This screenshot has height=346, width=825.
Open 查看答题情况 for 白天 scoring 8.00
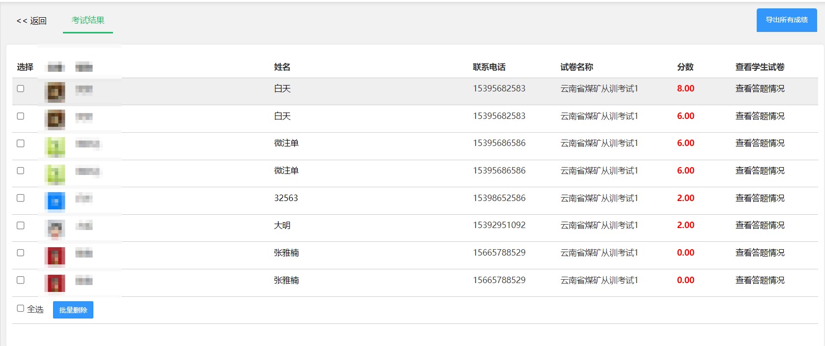pyautogui.click(x=760, y=88)
